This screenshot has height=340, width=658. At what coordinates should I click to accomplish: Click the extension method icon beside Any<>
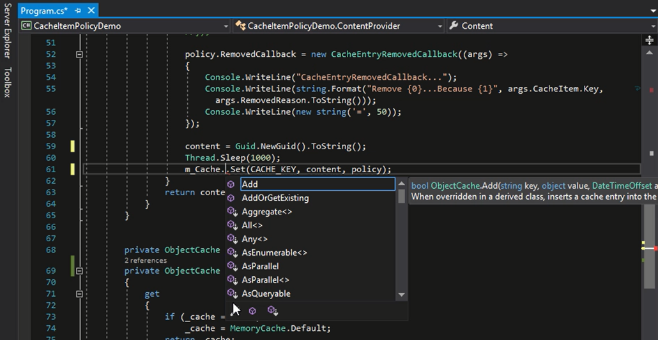point(232,239)
